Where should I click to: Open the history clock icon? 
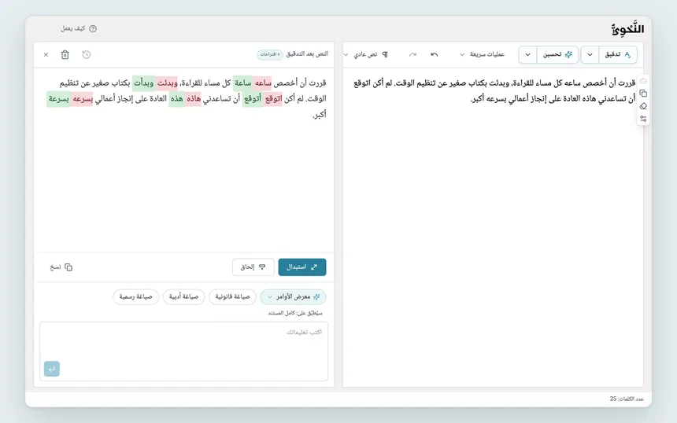coord(87,55)
